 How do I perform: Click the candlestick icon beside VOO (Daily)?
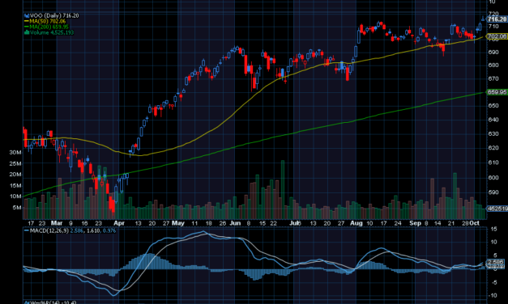click(27, 15)
